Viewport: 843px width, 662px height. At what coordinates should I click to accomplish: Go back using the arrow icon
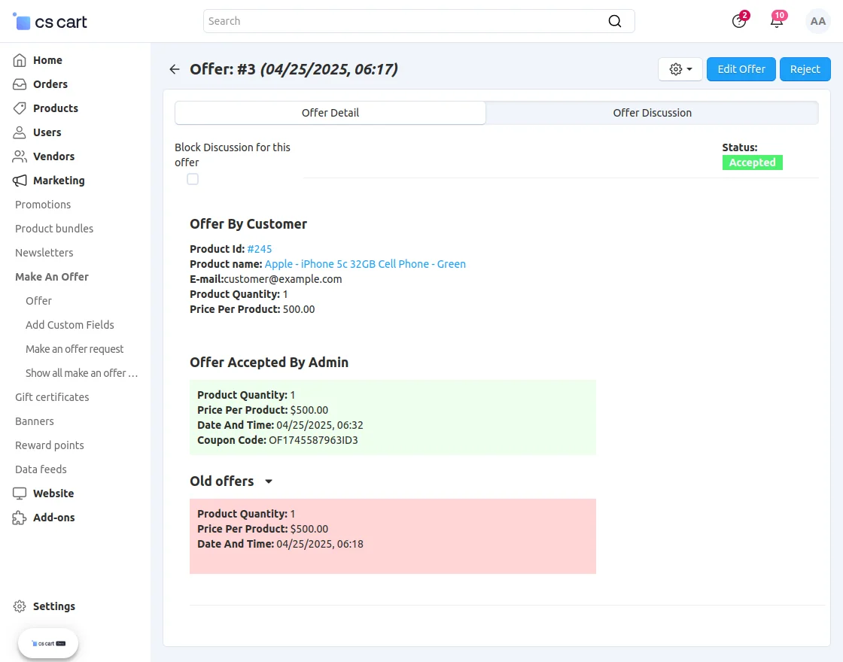tap(174, 69)
